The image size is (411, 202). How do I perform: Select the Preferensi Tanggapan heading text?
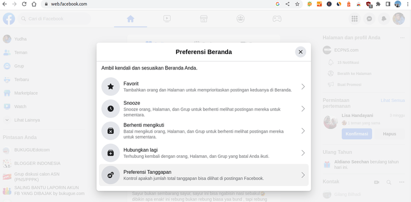147,172
